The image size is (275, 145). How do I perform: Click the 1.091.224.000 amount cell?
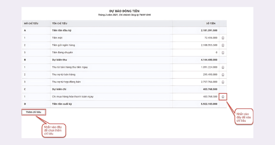[209, 67]
